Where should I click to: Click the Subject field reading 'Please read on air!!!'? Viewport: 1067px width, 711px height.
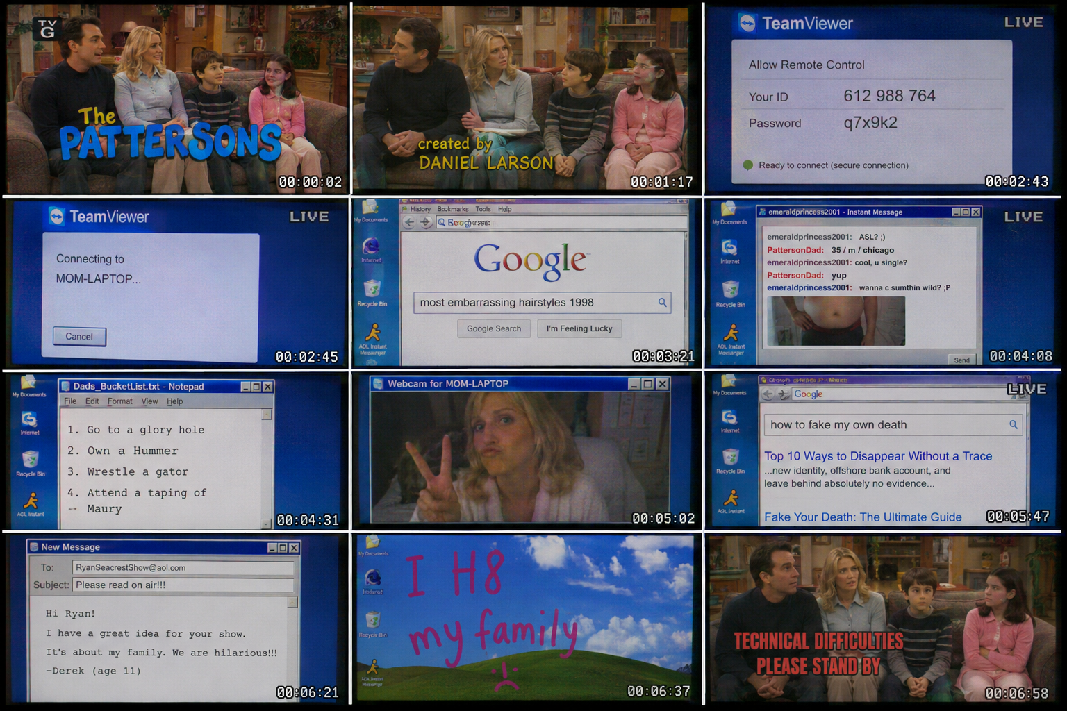(x=183, y=585)
